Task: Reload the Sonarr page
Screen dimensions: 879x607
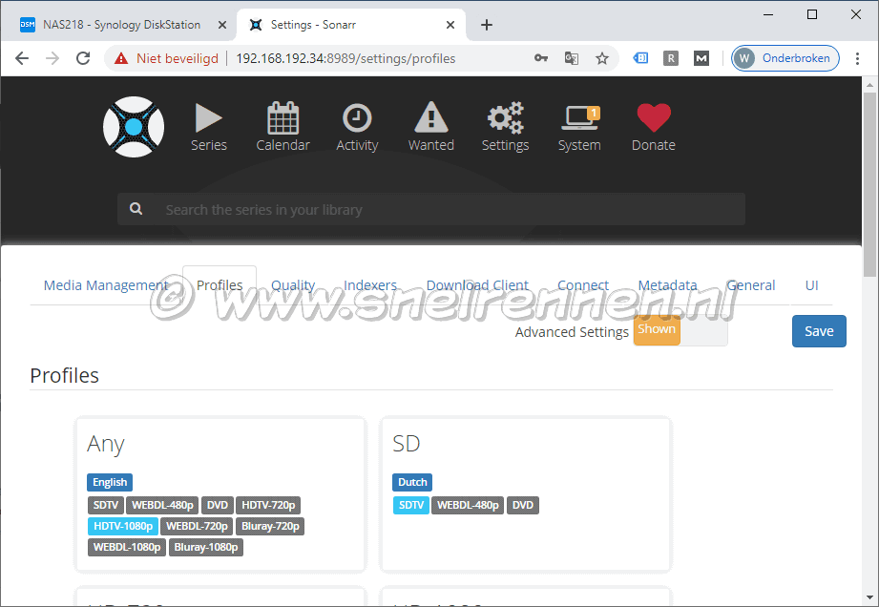Action: point(83,58)
